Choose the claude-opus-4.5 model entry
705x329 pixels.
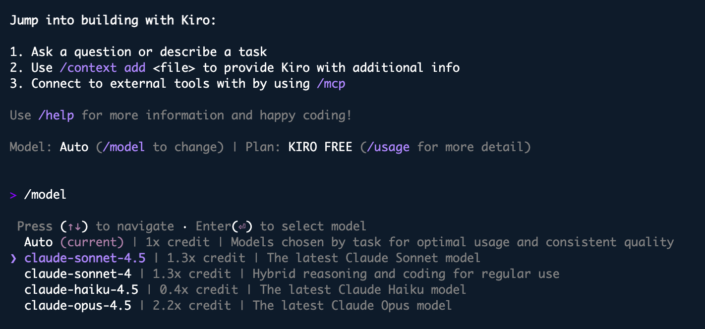pyautogui.click(x=78, y=306)
